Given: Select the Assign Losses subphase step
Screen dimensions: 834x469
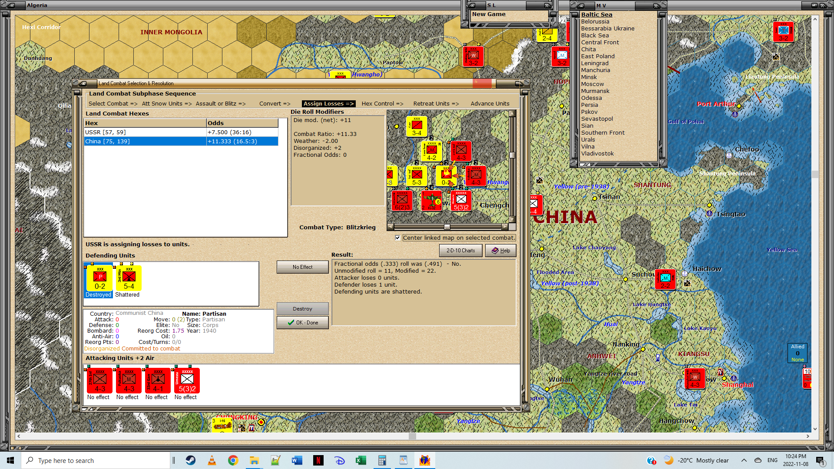Looking at the screenshot, I should [x=328, y=103].
